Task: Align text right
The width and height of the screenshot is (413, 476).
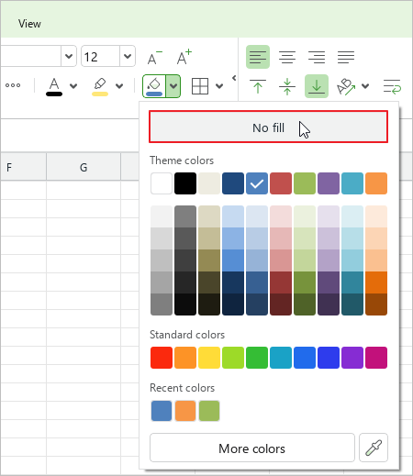Action: (x=317, y=57)
